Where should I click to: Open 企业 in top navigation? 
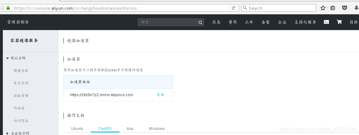pyautogui.click(x=282, y=22)
